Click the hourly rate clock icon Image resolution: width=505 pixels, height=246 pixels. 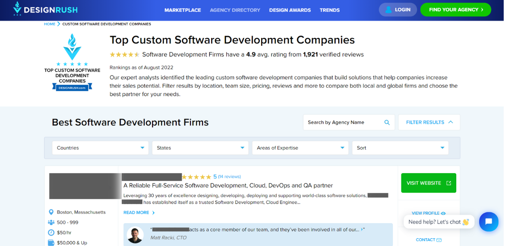pos(51,233)
